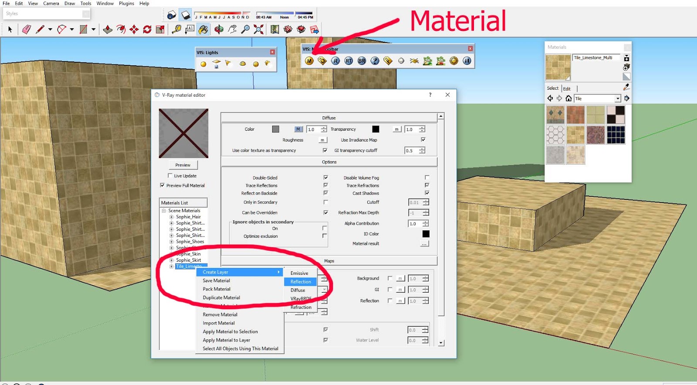Choose the Zoom magnifier tool

point(245,30)
